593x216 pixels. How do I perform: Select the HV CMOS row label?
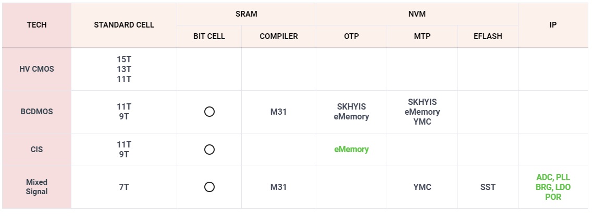(x=36, y=69)
